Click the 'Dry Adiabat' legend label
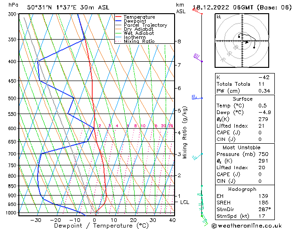This screenshot has width=296, height=229. pos(138,29)
